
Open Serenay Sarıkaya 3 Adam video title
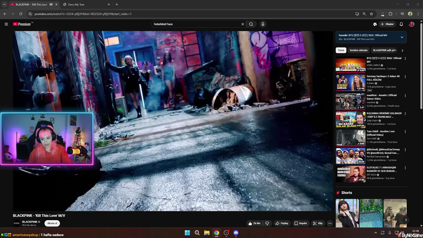pyautogui.click(x=383, y=78)
